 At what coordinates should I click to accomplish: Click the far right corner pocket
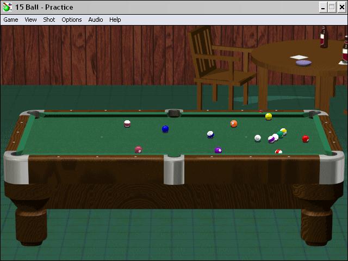click(x=313, y=114)
